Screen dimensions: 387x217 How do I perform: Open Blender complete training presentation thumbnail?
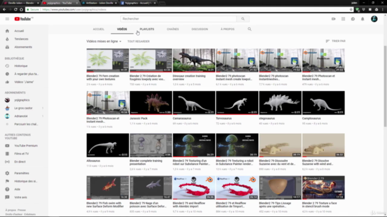click(x=151, y=145)
